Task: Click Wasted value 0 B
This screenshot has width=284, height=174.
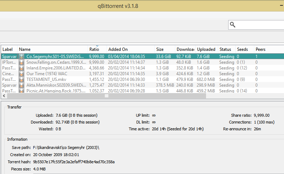Action: tap(58, 129)
